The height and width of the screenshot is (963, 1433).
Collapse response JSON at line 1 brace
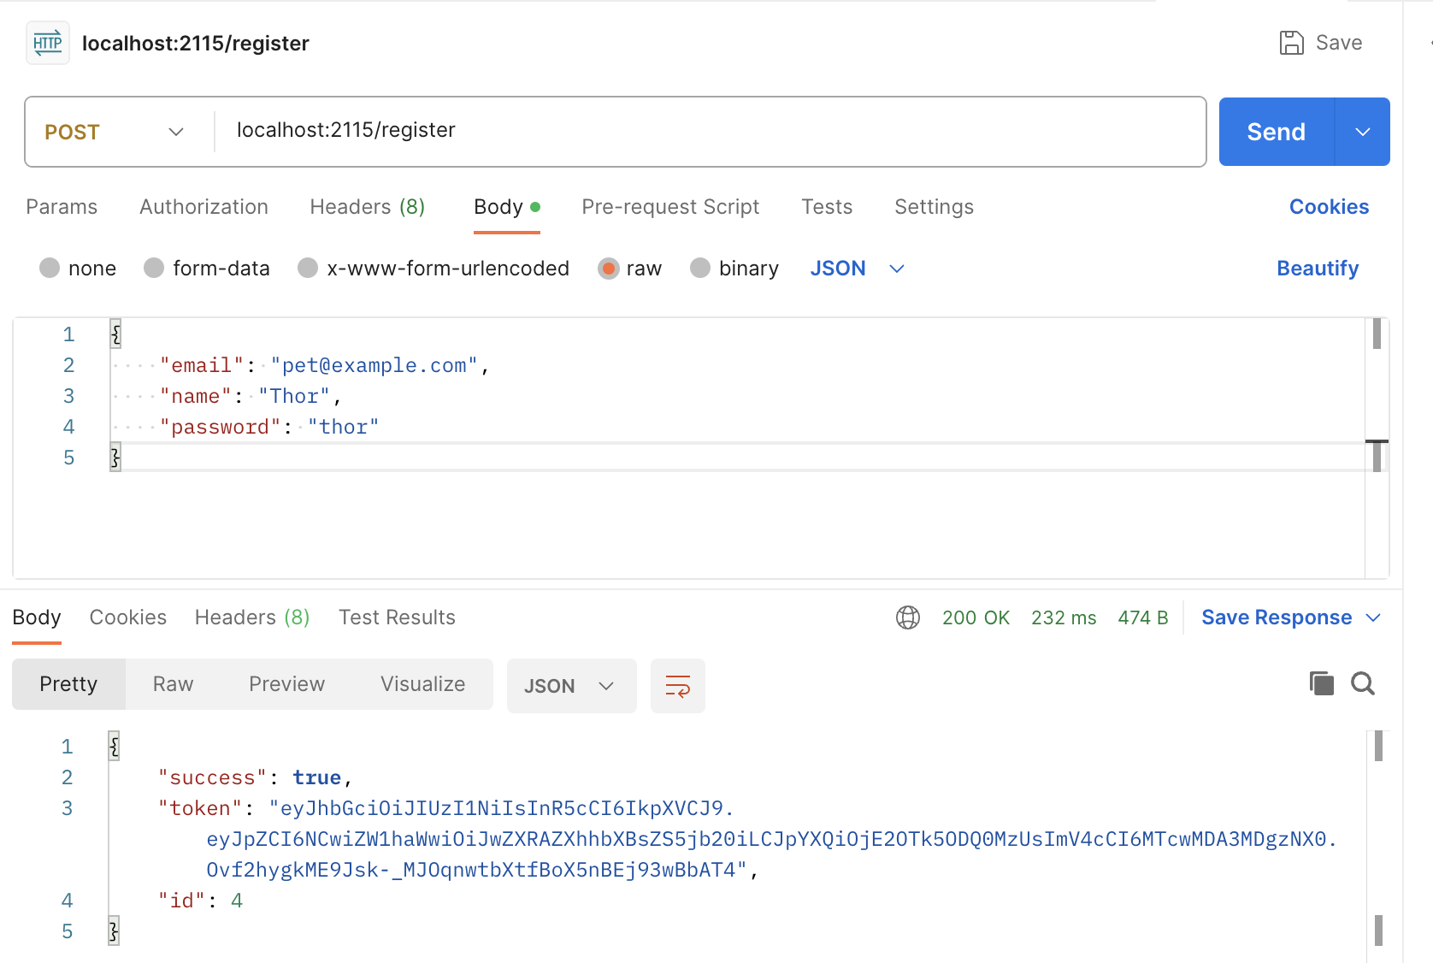114,747
